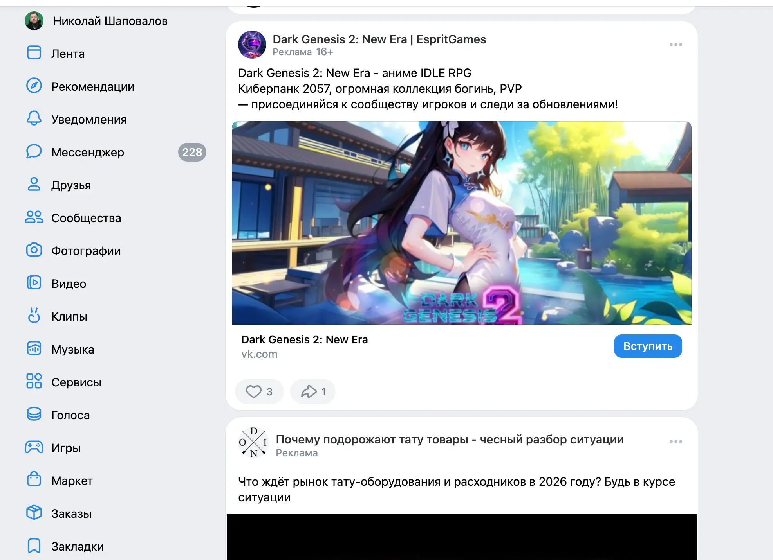Click the Друзья person icon
The width and height of the screenshot is (773, 560).
tap(34, 184)
